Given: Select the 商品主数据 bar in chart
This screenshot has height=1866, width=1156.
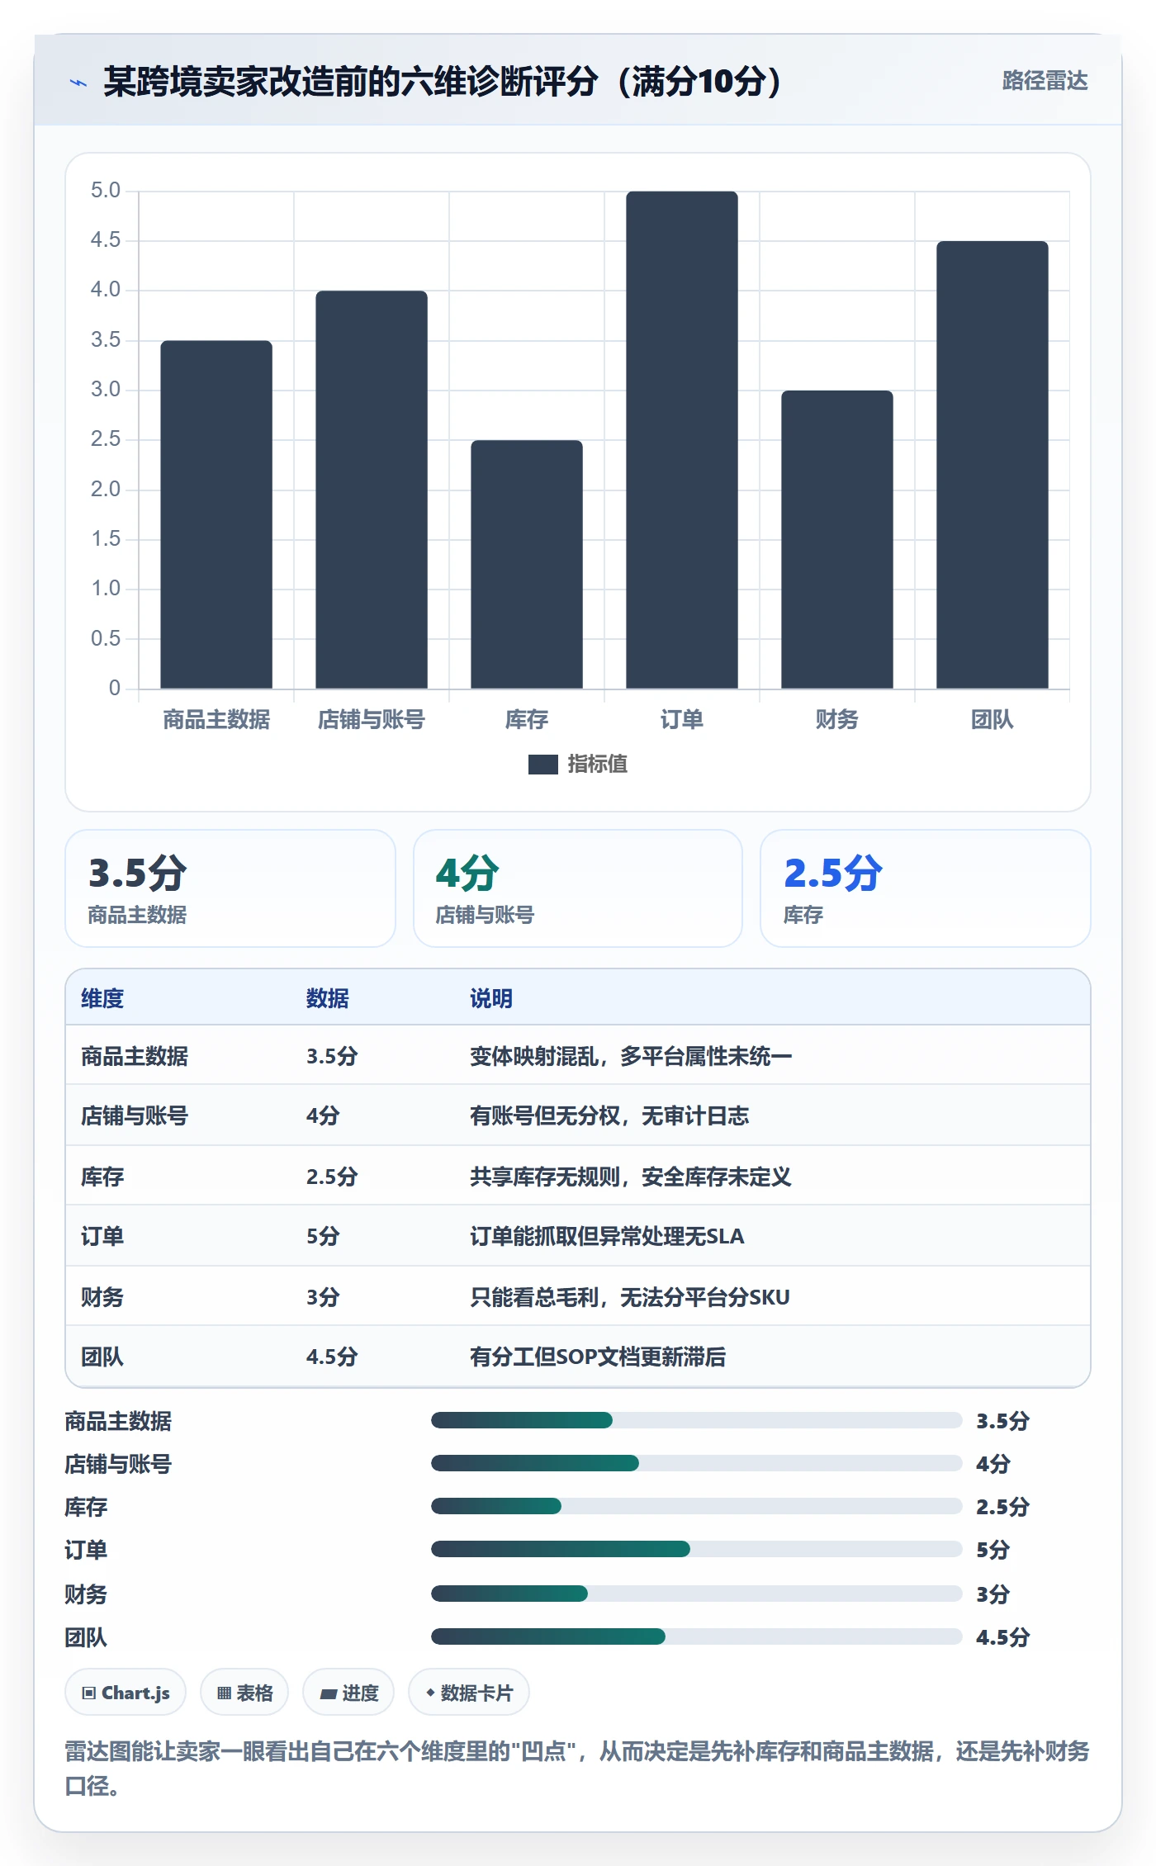Looking at the screenshot, I should click(x=216, y=514).
